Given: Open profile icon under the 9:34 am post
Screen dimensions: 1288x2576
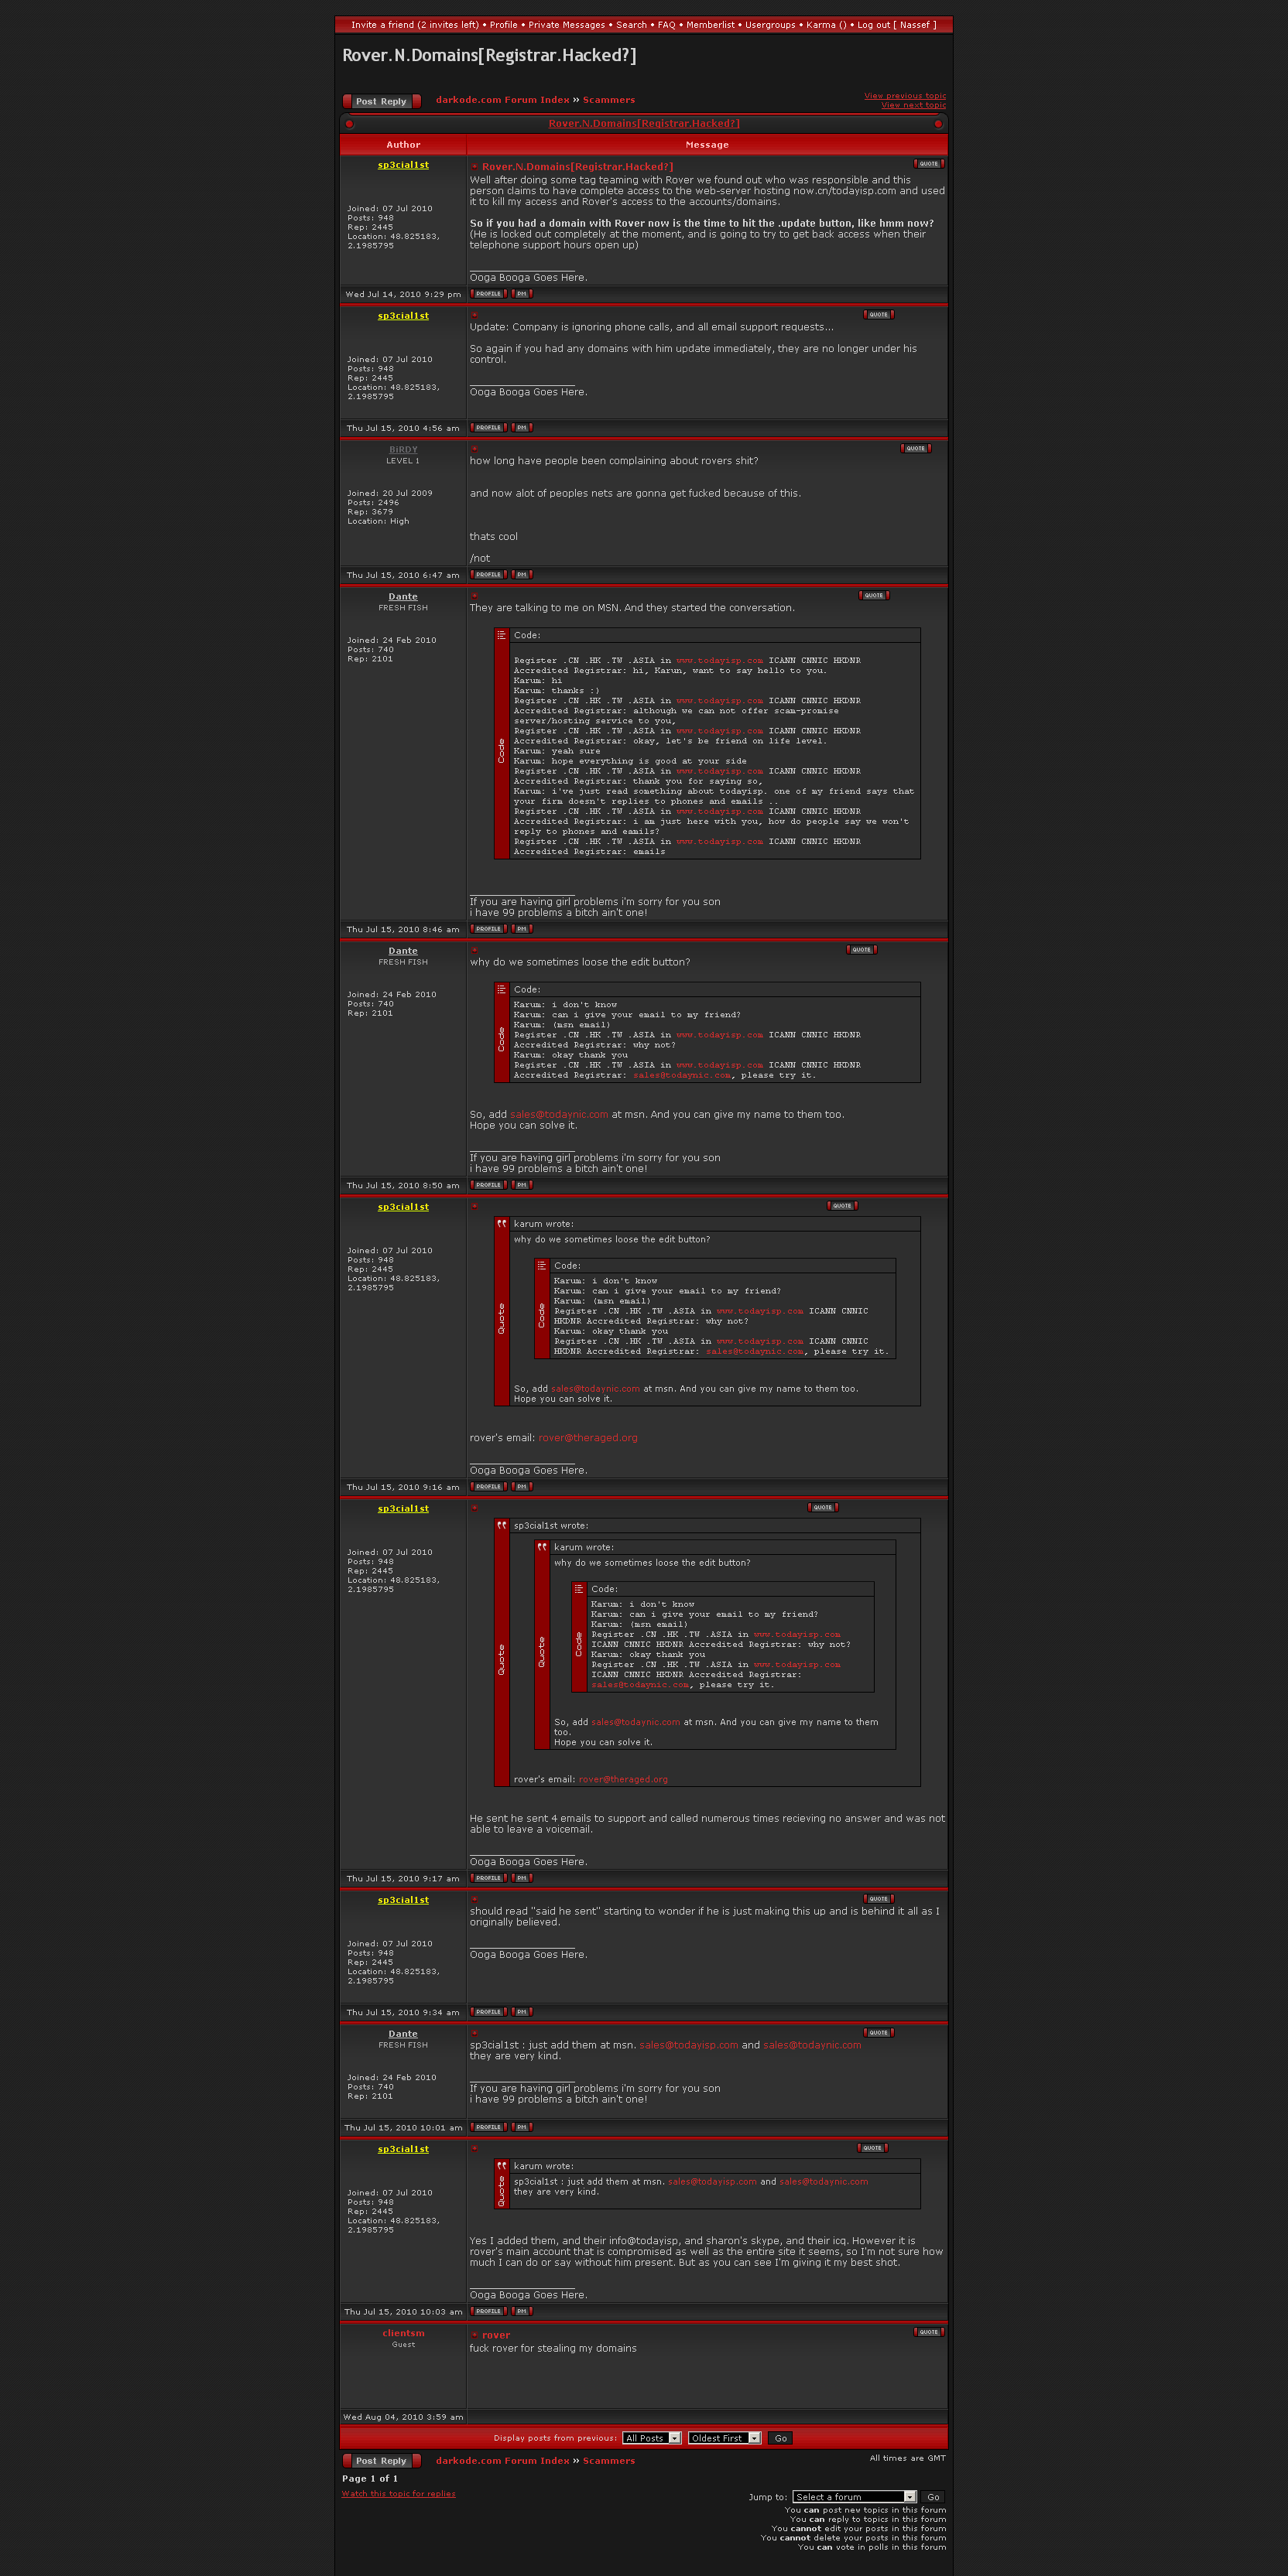Looking at the screenshot, I should click(x=488, y=2012).
